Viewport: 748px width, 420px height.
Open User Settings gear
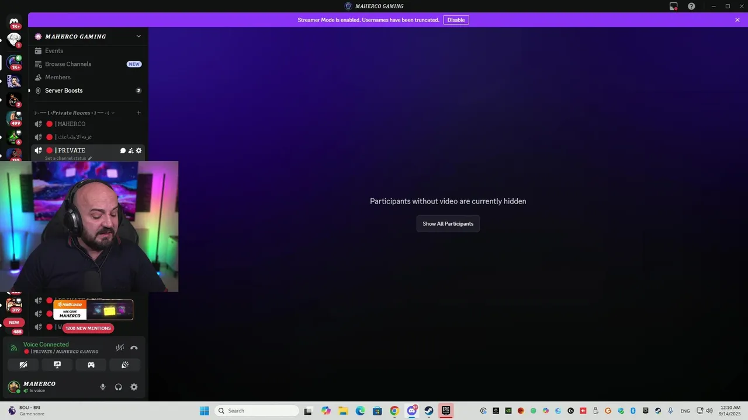point(134,387)
